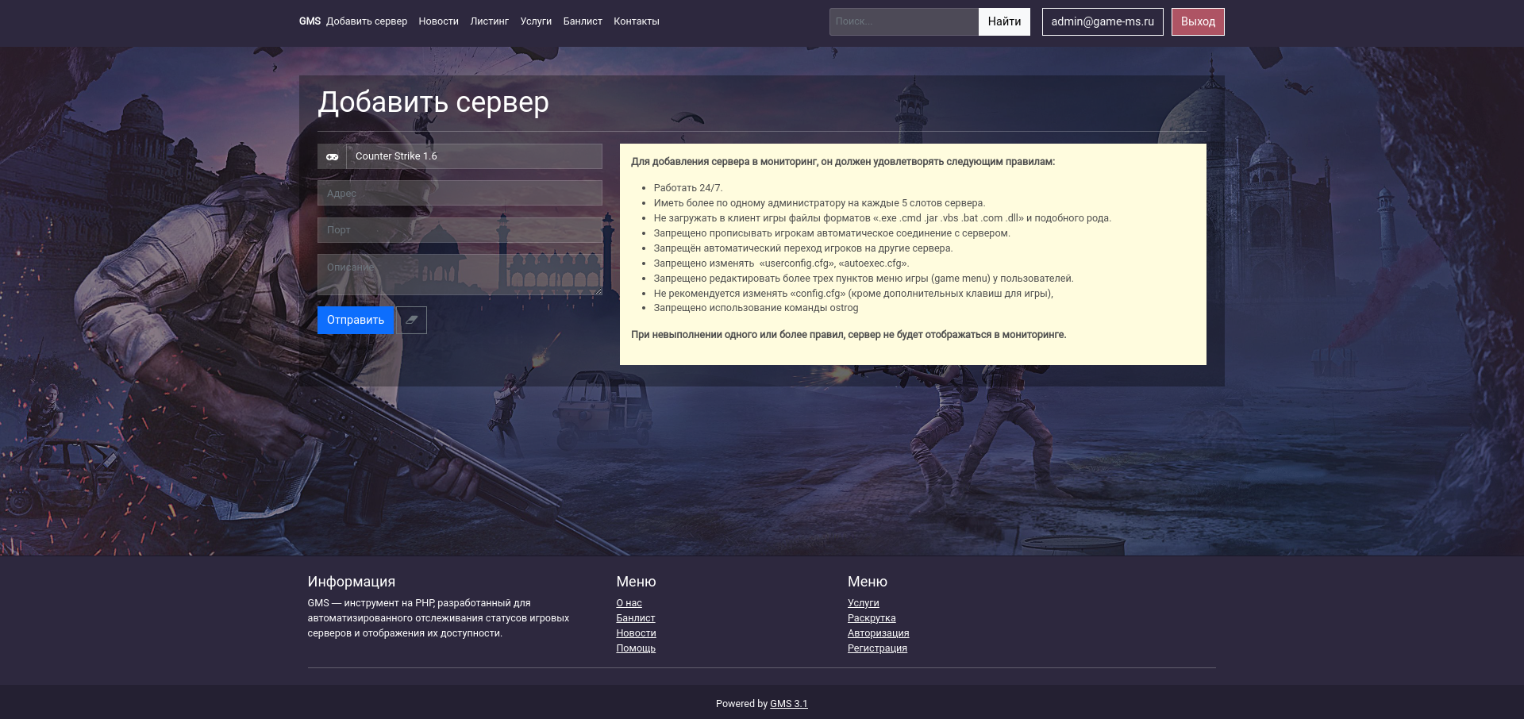This screenshot has width=1524, height=719.
Task: Open the Контакты navigation item
Action: coord(637,21)
